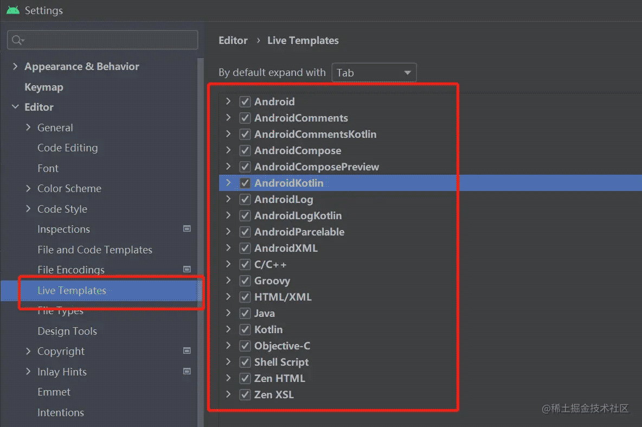Open the 'By default expand with' Tab dropdown

[374, 73]
